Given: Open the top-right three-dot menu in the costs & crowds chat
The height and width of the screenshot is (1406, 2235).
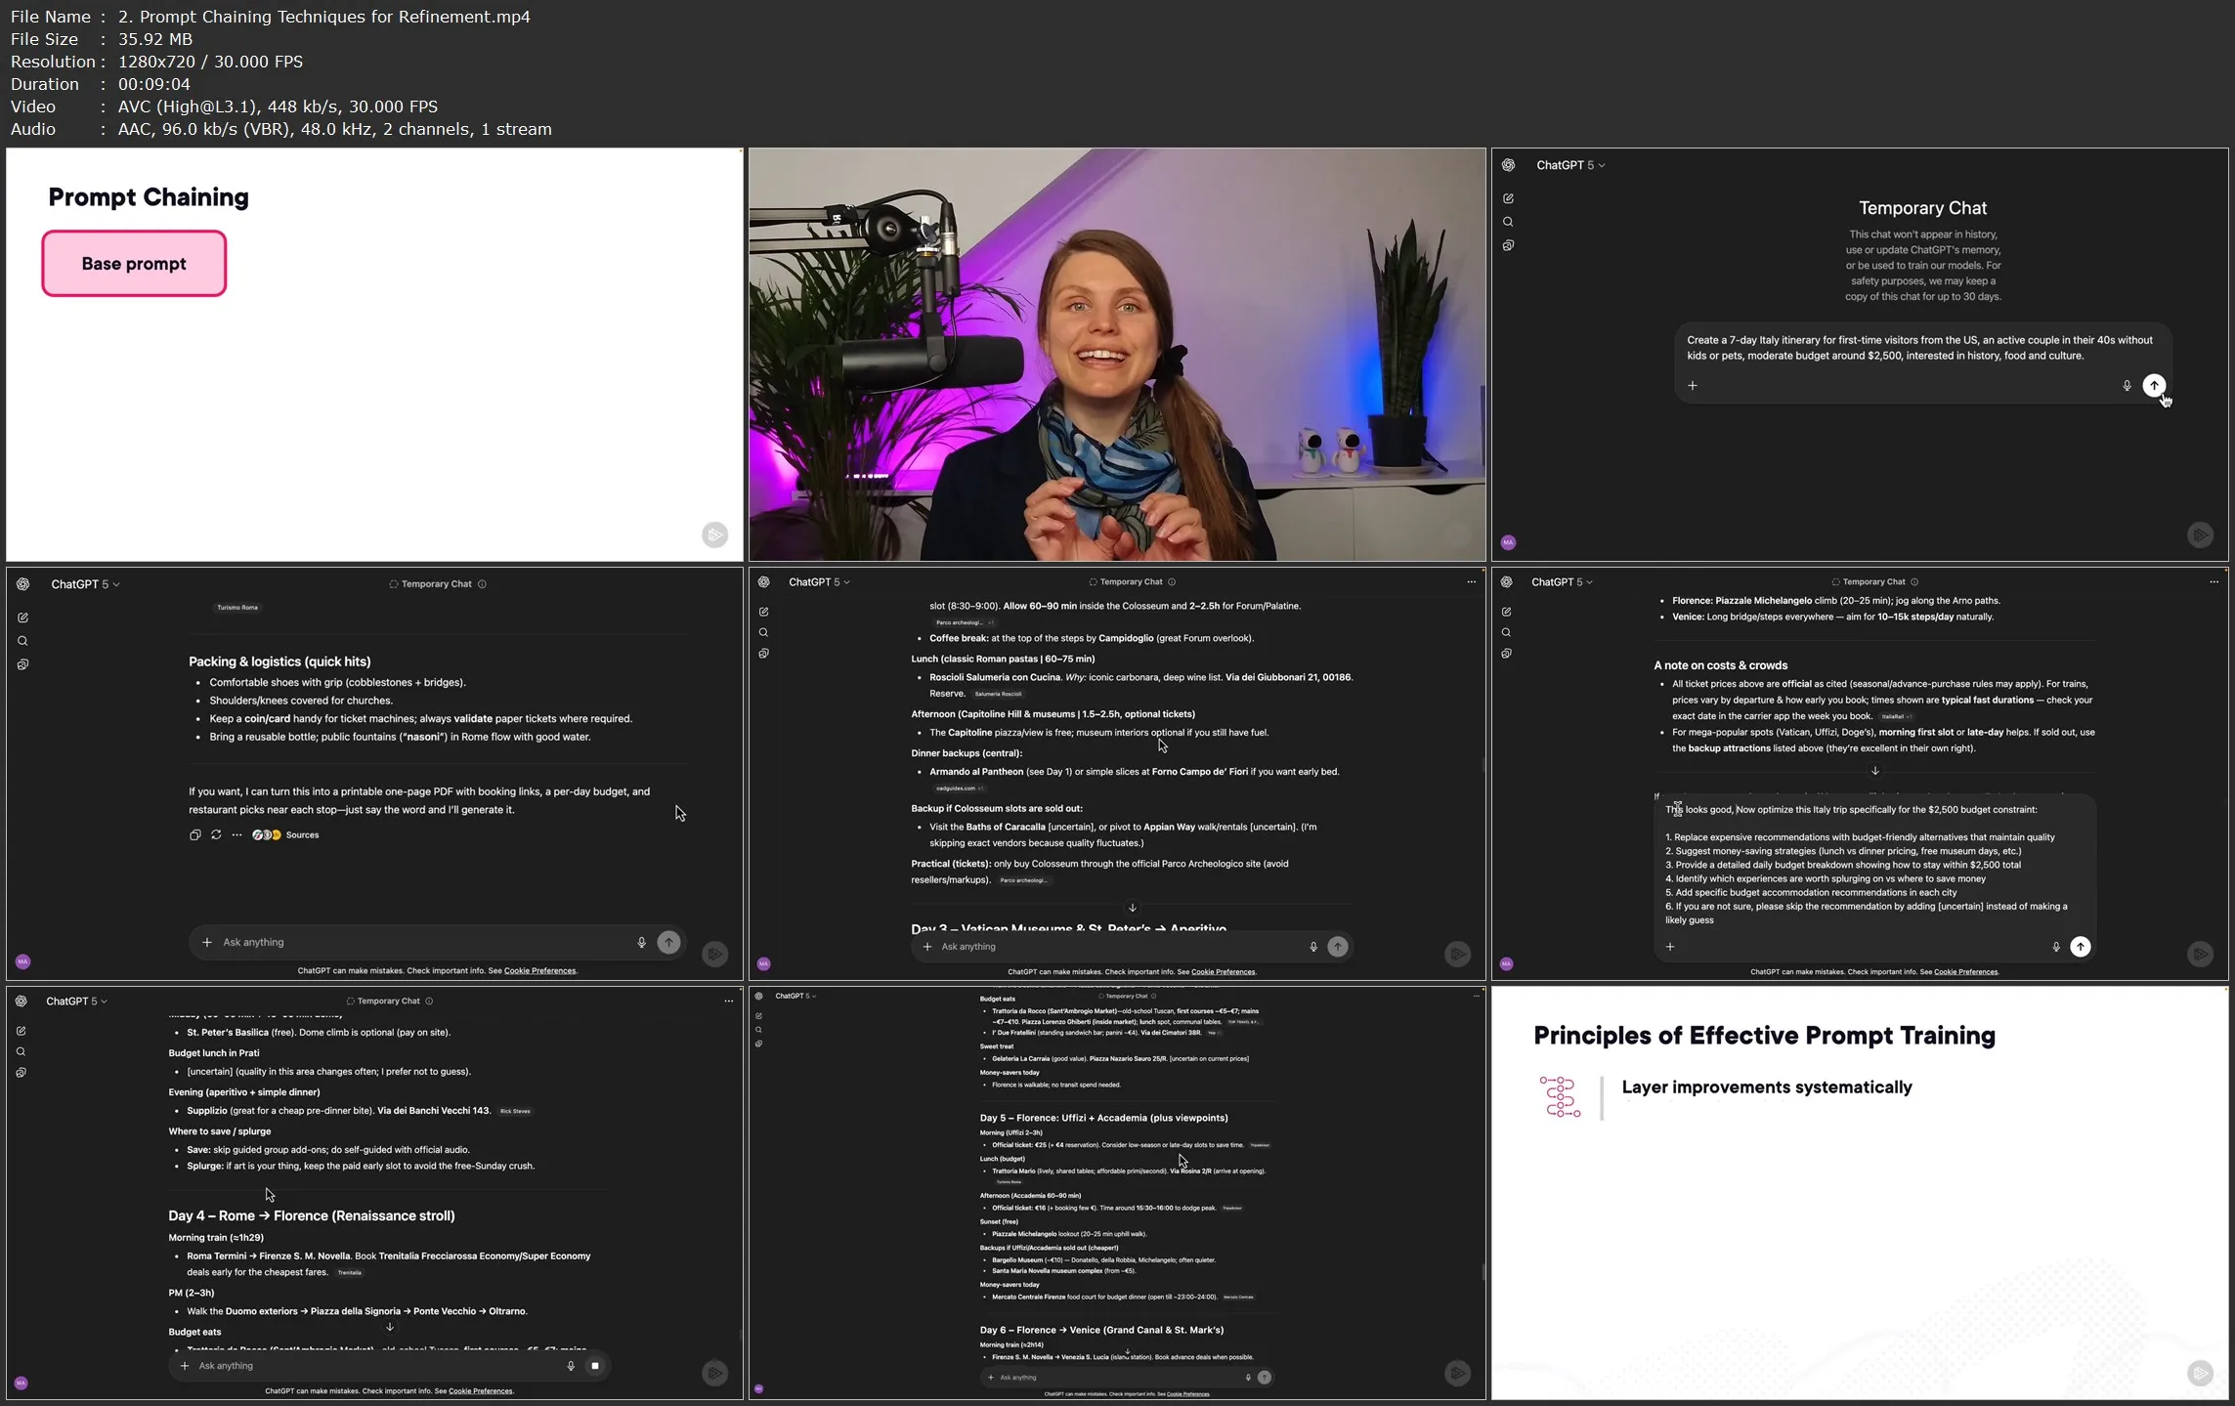Looking at the screenshot, I should 2214,581.
